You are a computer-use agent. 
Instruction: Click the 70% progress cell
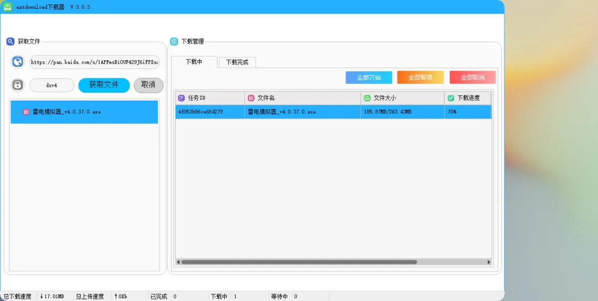tap(468, 112)
